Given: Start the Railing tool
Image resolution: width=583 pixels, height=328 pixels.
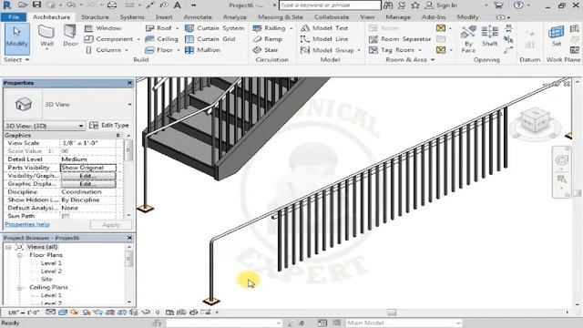Looking at the screenshot, I should (270, 28).
